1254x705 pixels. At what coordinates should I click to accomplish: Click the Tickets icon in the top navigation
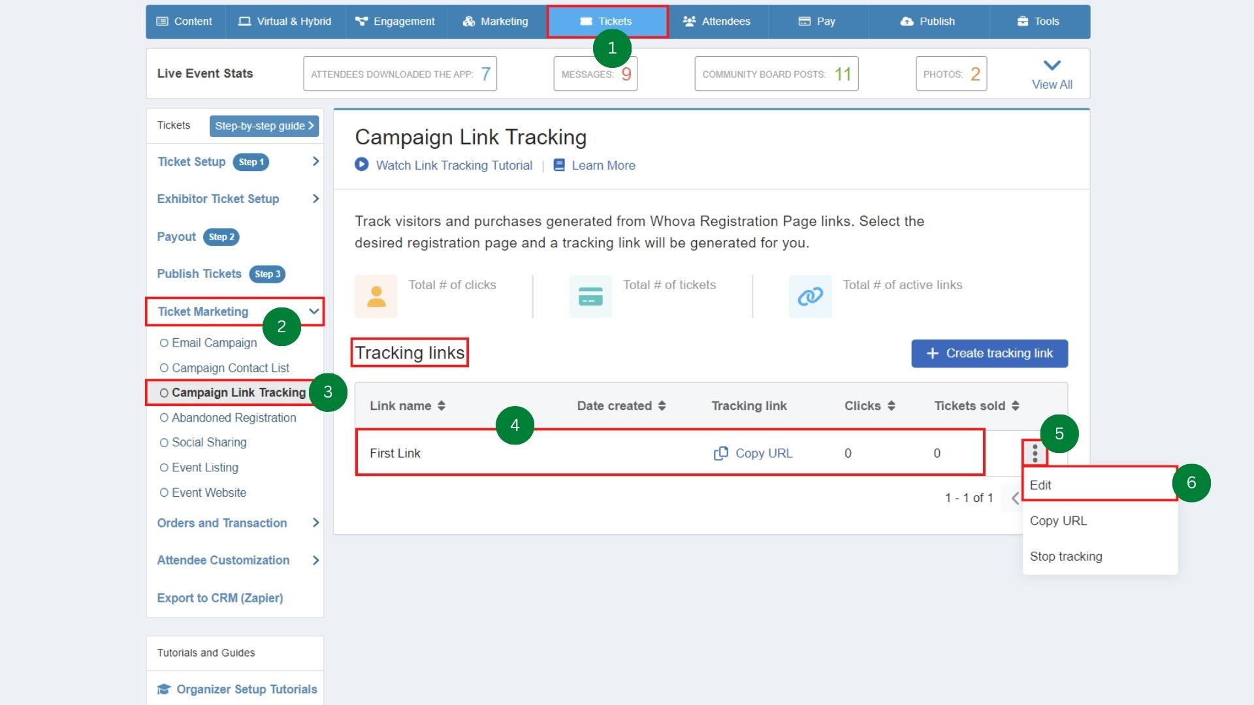pos(587,21)
